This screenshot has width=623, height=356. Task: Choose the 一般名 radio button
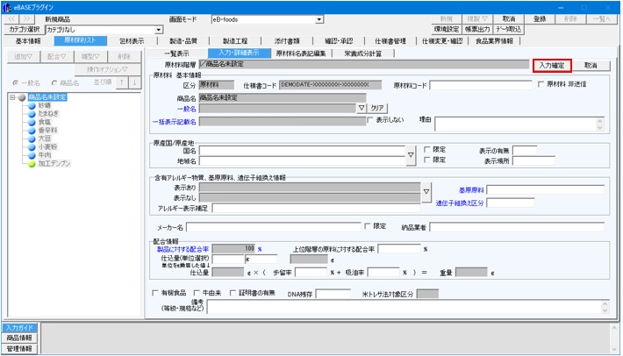pyautogui.click(x=16, y=83)
